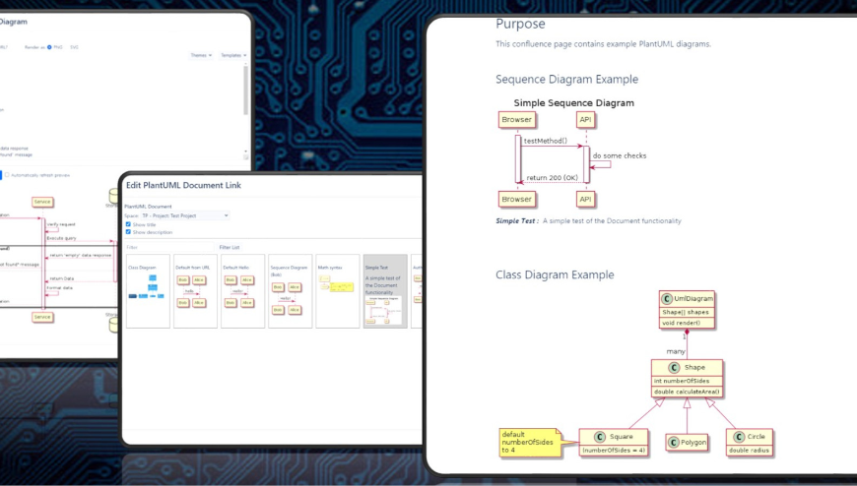
Task: Choose SVG as the render format
Action: click(74, 46)
